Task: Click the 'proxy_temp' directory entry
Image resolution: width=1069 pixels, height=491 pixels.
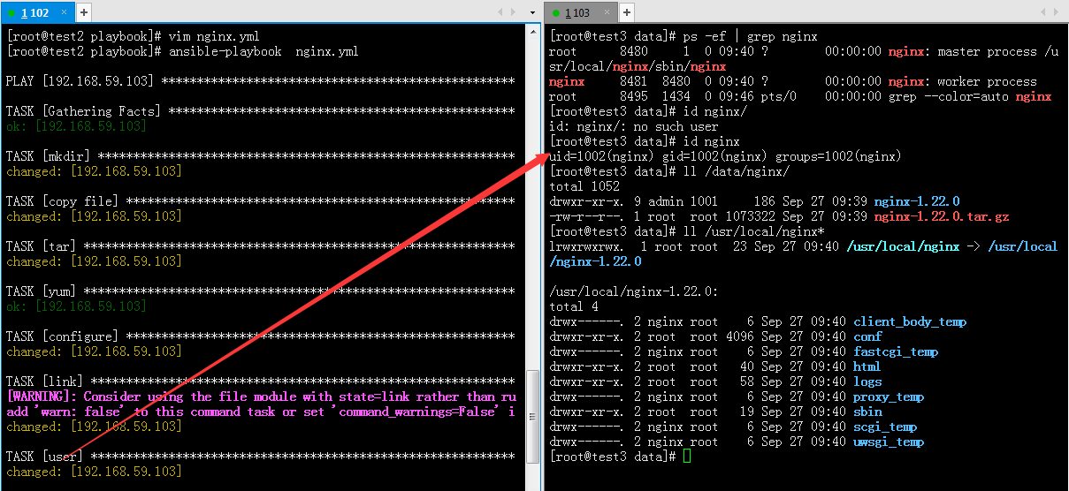Action: point(889,397)
